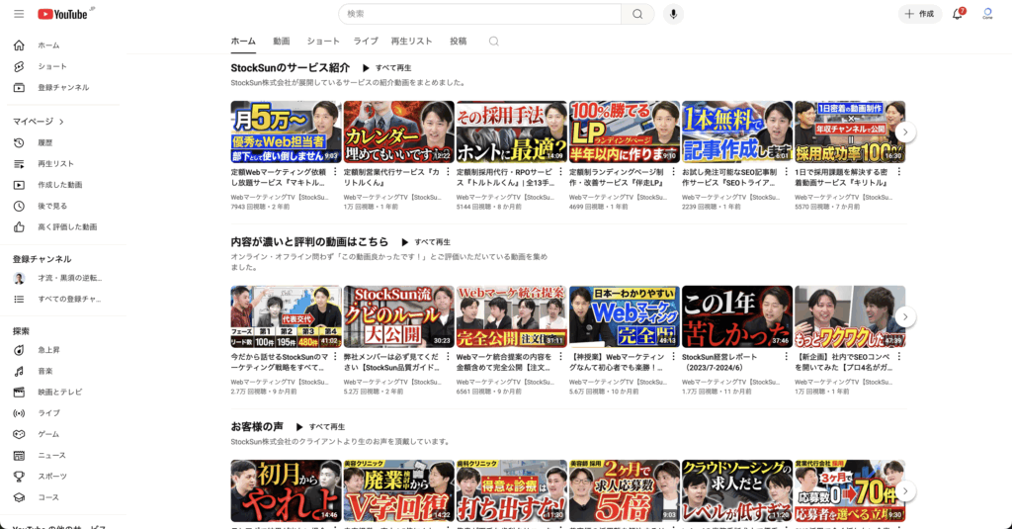Open more options for 定額制採用代行・RPO video
The image size is (1012, 529).
tap(560, 172)
